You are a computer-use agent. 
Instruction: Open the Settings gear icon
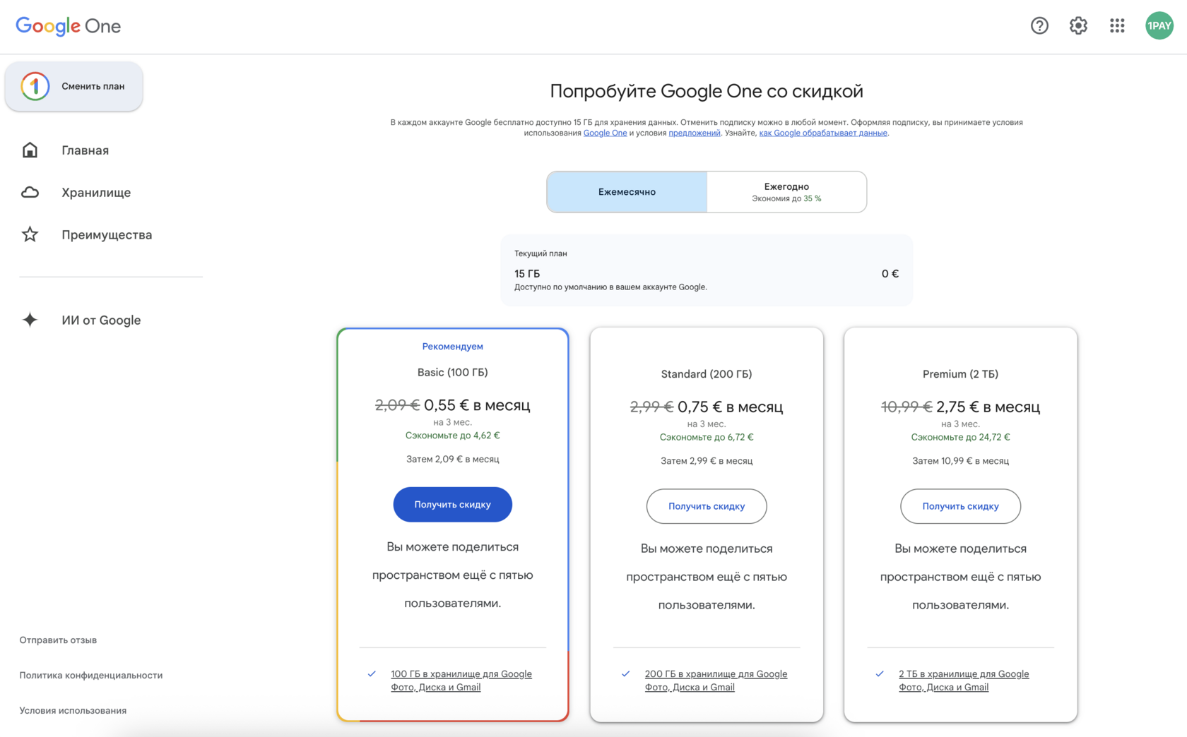(x=1078, y=26)
